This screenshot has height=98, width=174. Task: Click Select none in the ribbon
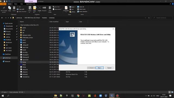pyautogui.click(x=81, y=9)
